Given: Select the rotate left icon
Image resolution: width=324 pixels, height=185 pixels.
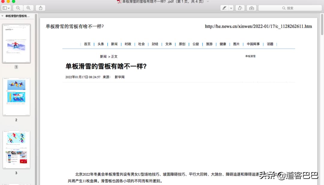Looking at the screenshot, I should pyautogui.click(x=240, y=8).
